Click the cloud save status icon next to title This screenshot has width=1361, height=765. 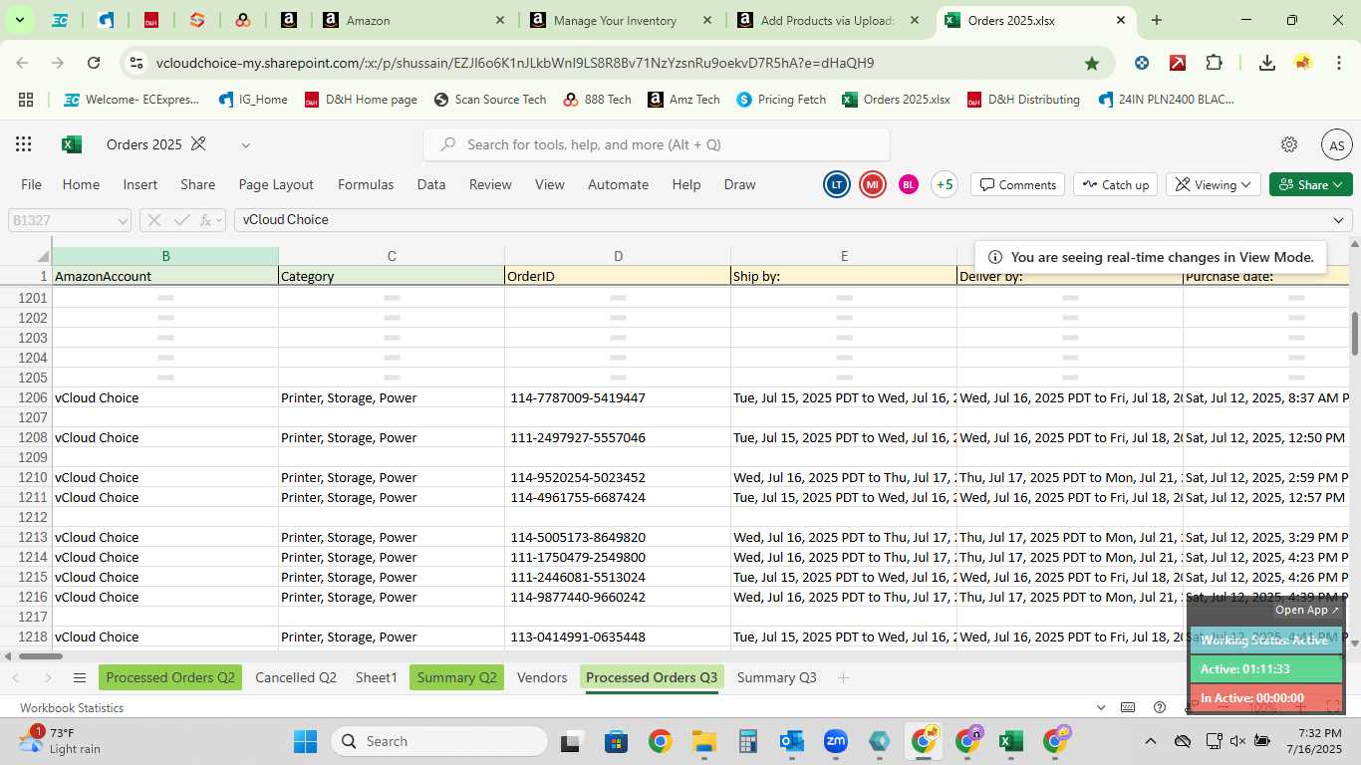(x=198, y=144)
